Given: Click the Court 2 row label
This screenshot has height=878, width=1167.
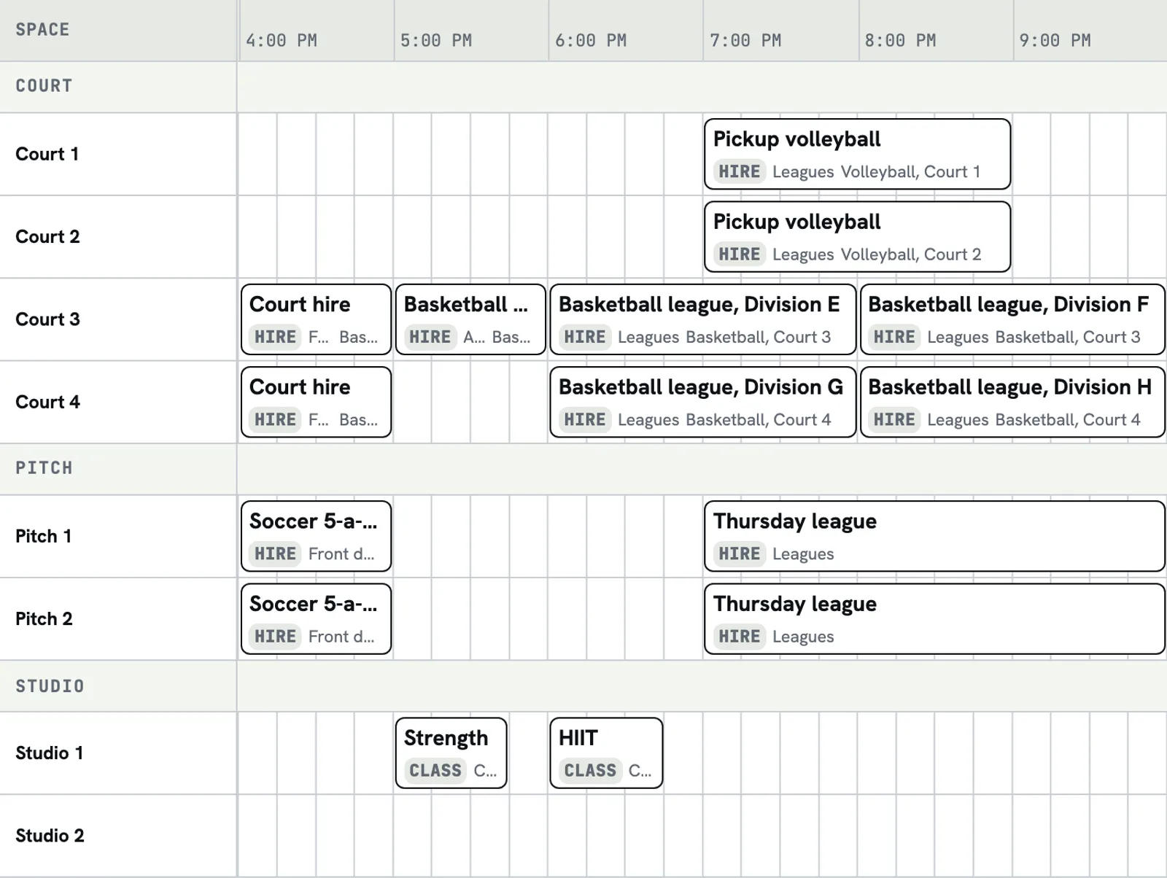Looking at the screenshot, I should 47,236.
